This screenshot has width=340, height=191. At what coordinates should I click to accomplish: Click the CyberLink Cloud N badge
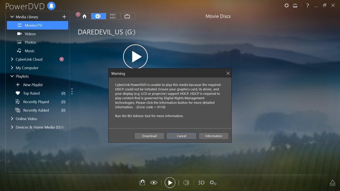tap(62, 59)
